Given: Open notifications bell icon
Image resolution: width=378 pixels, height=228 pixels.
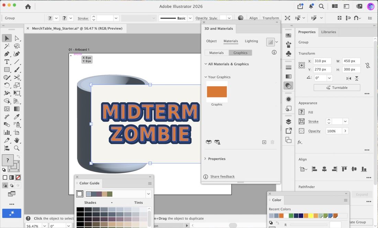Looking at the screenshot, I should [x=311, y=7].
